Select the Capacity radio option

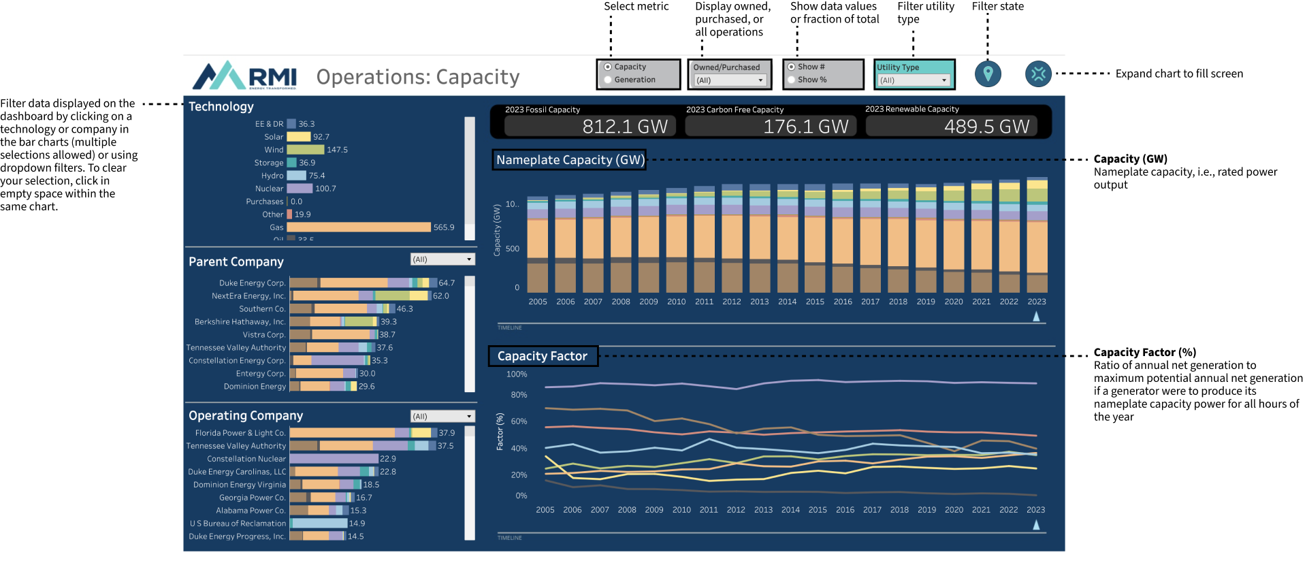608,67
